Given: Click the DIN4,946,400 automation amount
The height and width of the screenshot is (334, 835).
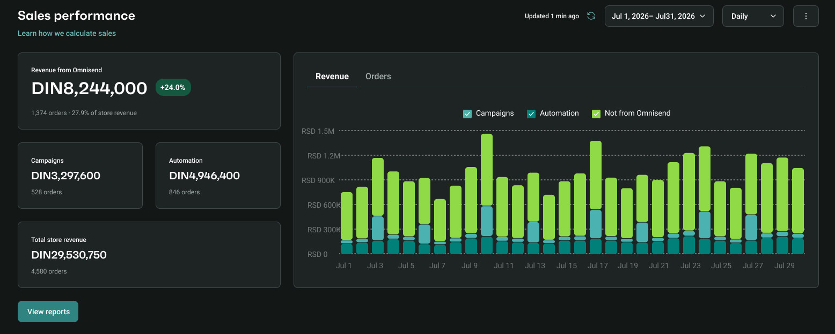Looking at the screenshot, I should point(204,176).
